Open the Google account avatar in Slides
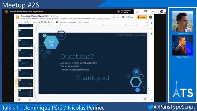The image size is (197, 111). [x=151, y=17]
